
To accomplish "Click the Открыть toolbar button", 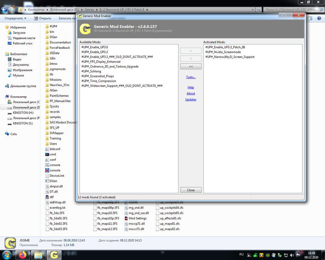I will tap(43, 18).
